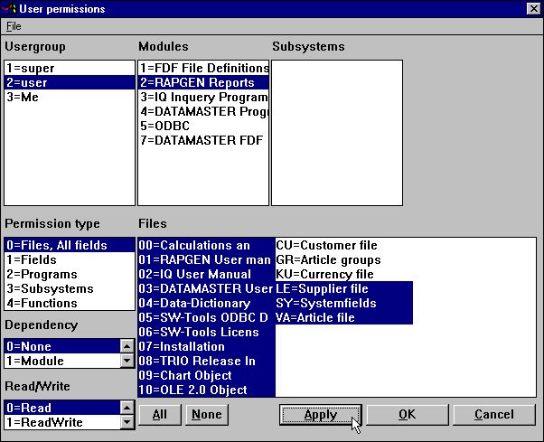The height and width of the screenshot is (442, 544).
Task: Select module 7=DATAMASTER FDF
Action: [203, 140]
